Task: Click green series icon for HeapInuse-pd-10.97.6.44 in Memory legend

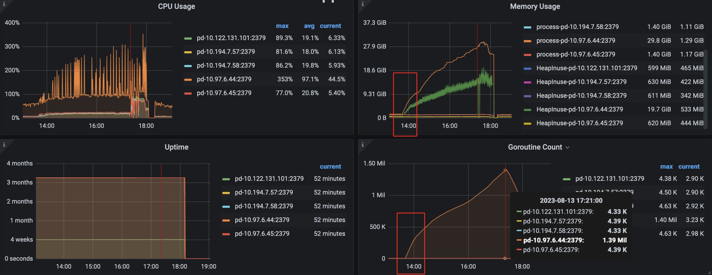Action: (x=527, y=109)
